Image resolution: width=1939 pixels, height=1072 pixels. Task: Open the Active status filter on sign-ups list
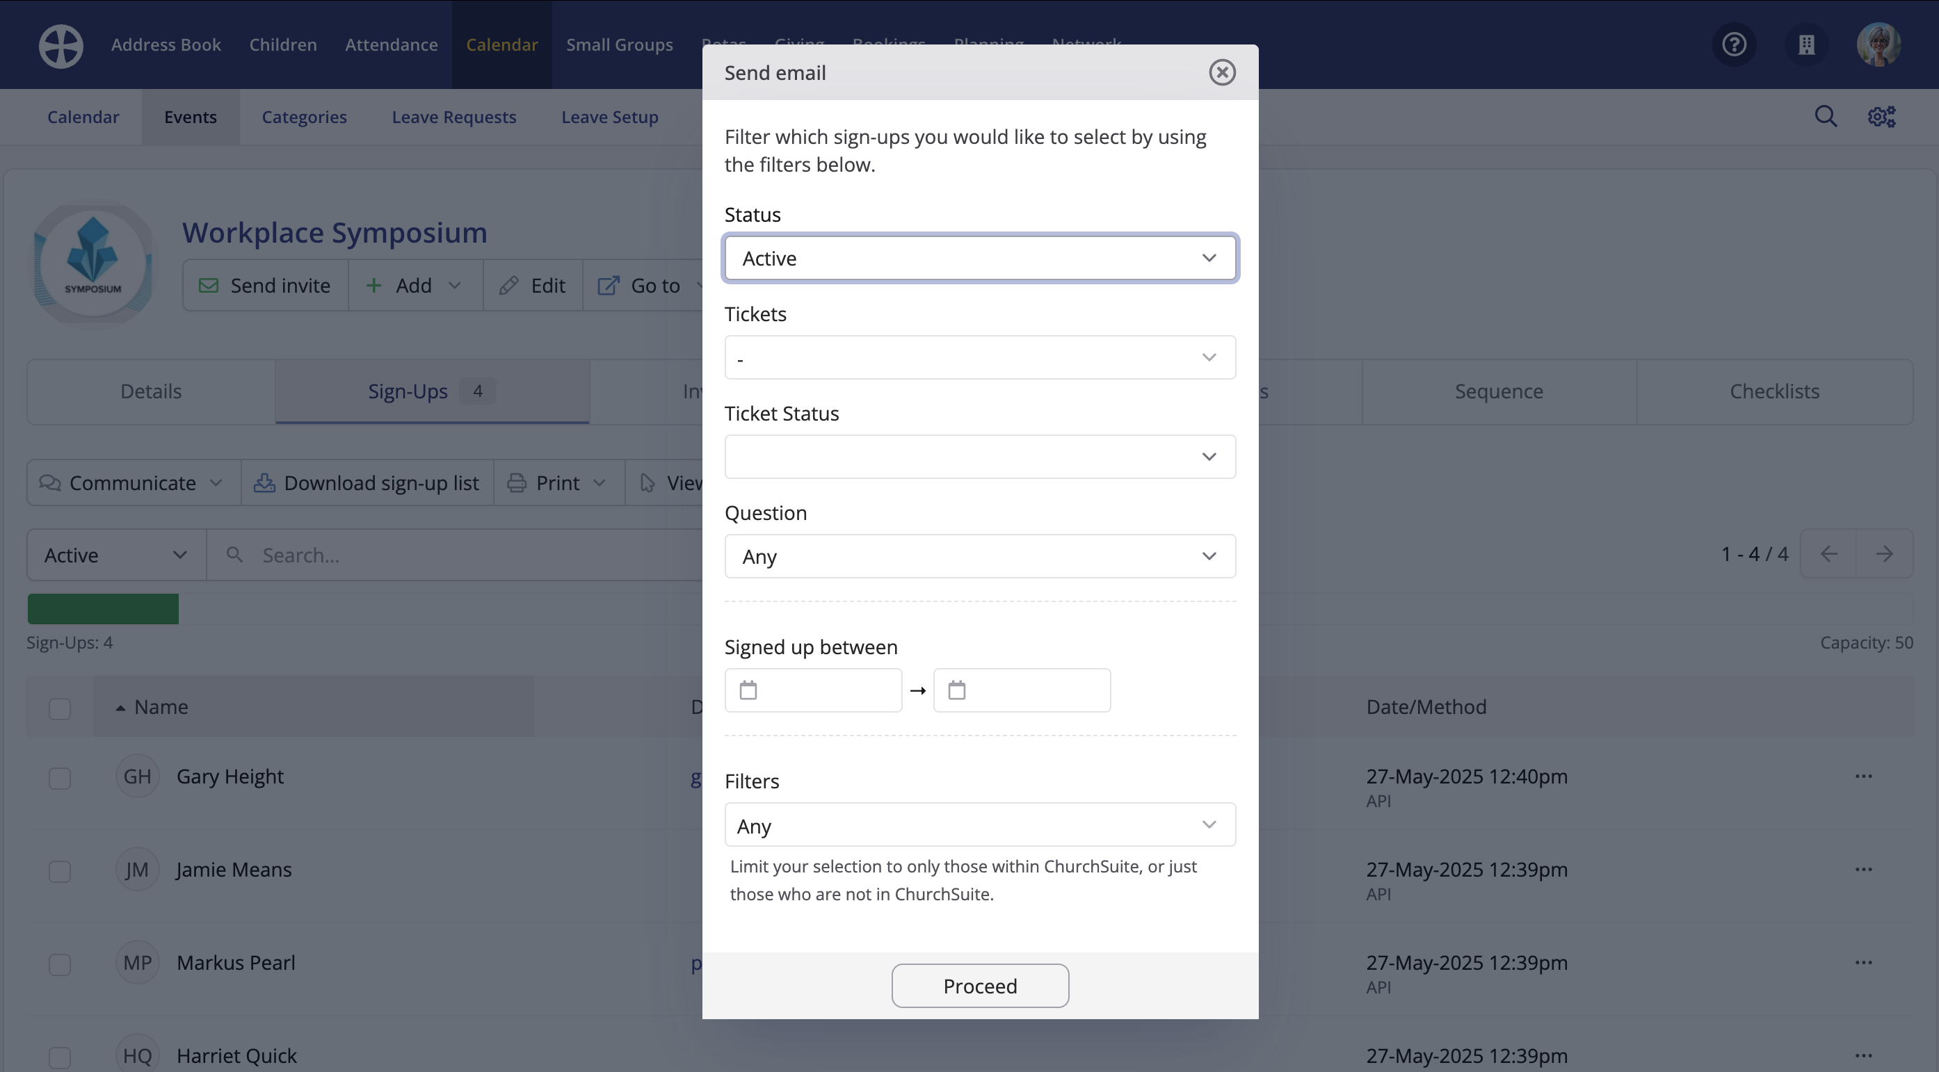point(117,555)
